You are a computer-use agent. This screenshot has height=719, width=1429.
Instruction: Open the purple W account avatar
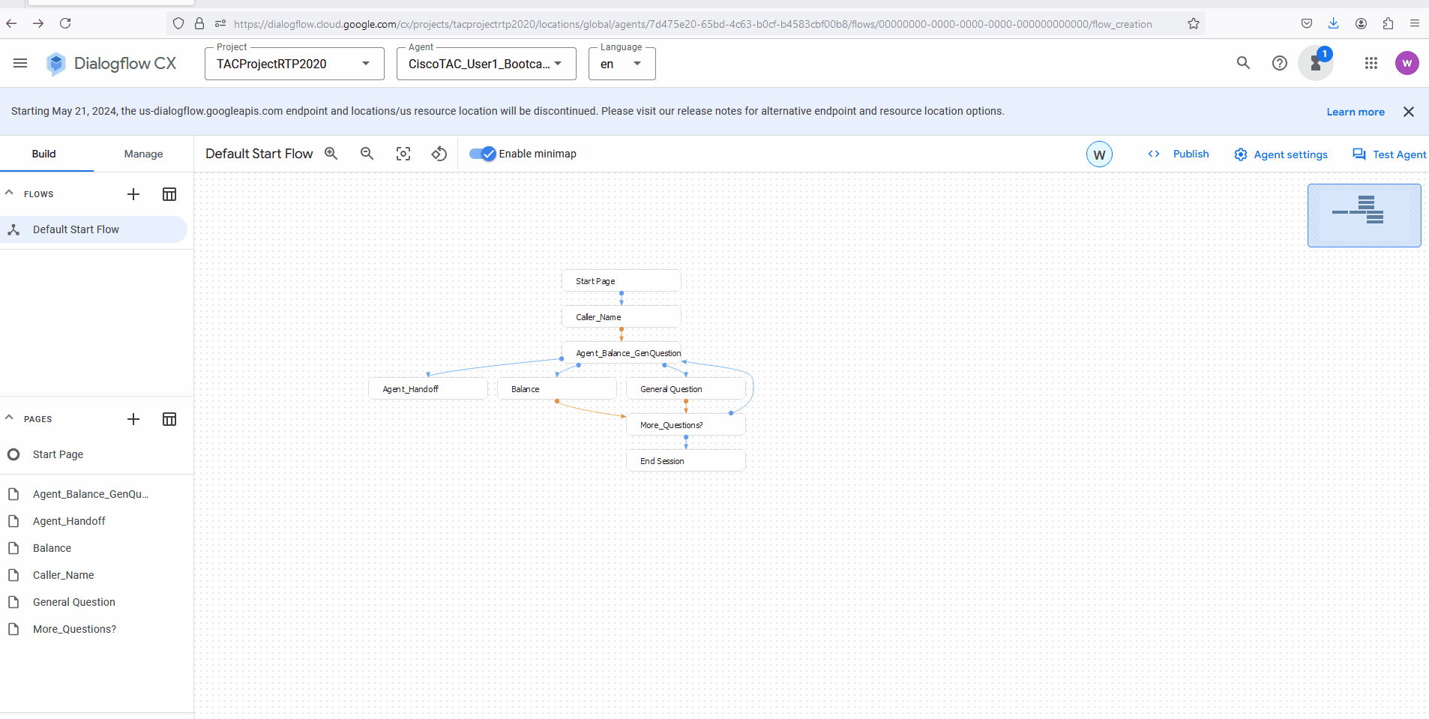pyautogui.click(x=1407, y=63)
